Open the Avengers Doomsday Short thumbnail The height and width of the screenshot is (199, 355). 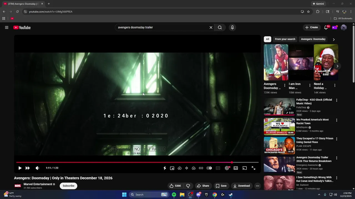coord(276,62)
